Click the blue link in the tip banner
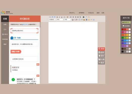Image resolution: width=132 pixels, height=94 pixels. click(x=25, y=24)
